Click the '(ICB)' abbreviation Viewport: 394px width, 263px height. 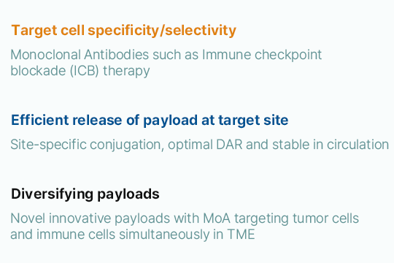[x=84, y=71]
